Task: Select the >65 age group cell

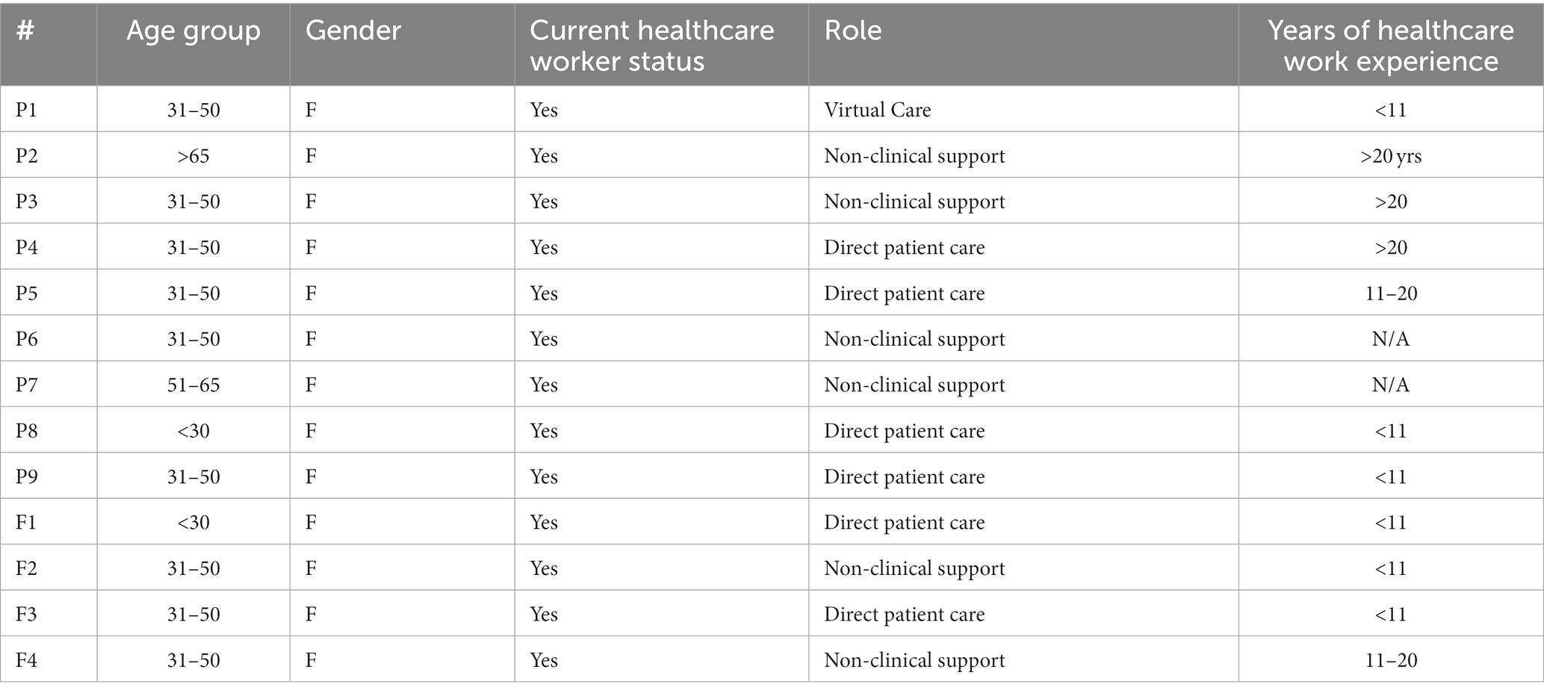Action: (x=193, y=156)
